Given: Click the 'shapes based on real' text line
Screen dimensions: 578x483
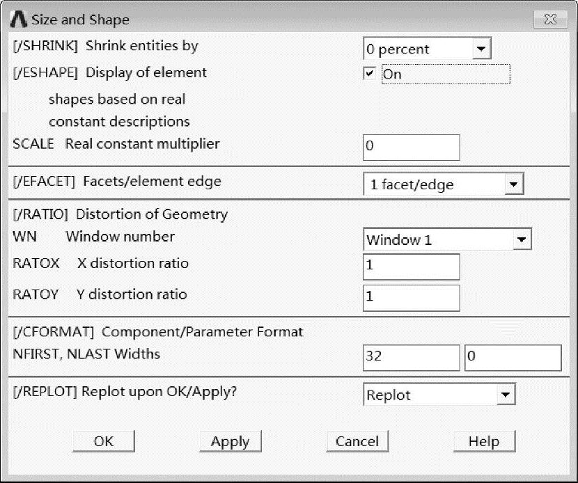Looking at the screenshot, I should click(x=117, y=99).
